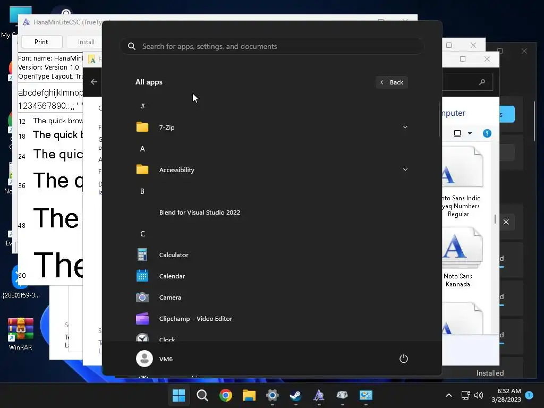
Task: Click the Print button in font viewer
Action: (41, 41)
